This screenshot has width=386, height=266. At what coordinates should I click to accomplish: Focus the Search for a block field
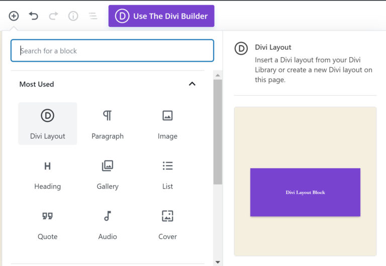[112, 51]
